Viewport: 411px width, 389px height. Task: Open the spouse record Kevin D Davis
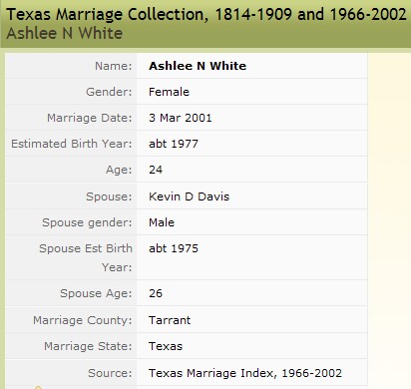(189, 196)
